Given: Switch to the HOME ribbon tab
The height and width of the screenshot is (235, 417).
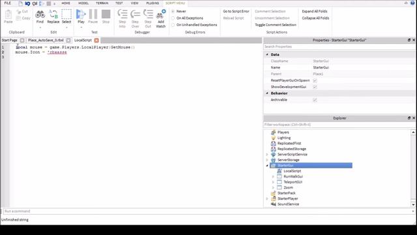Looking at the screenshot, I should (66, 3).
